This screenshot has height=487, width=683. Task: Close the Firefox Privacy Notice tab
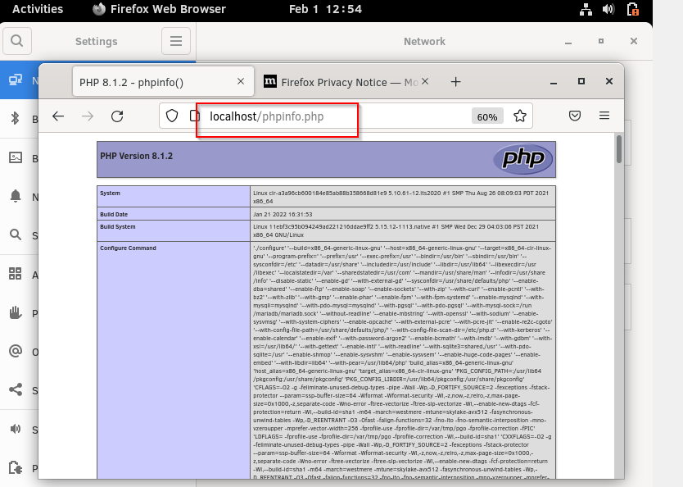[425, 81]
